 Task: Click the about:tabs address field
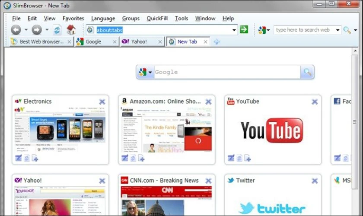[162, 30]
